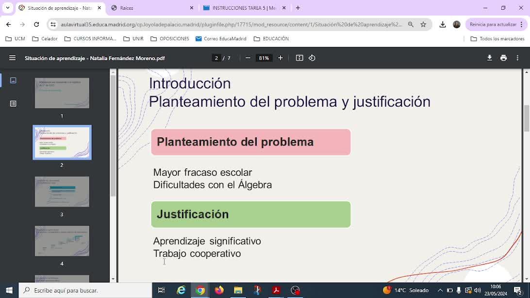
Task: Click the Windows taskbar search box
Action: click(85, 290)
